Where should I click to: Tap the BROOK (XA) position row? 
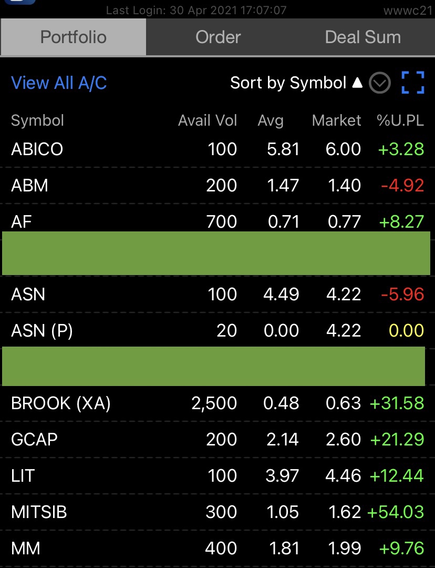(217, 403)
